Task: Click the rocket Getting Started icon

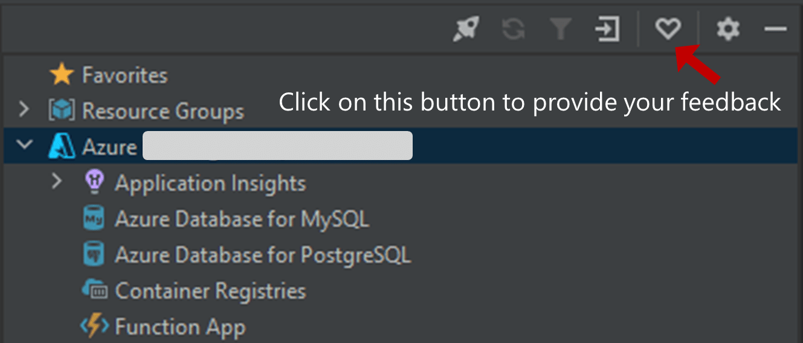Action: click(x=466, y=29)
